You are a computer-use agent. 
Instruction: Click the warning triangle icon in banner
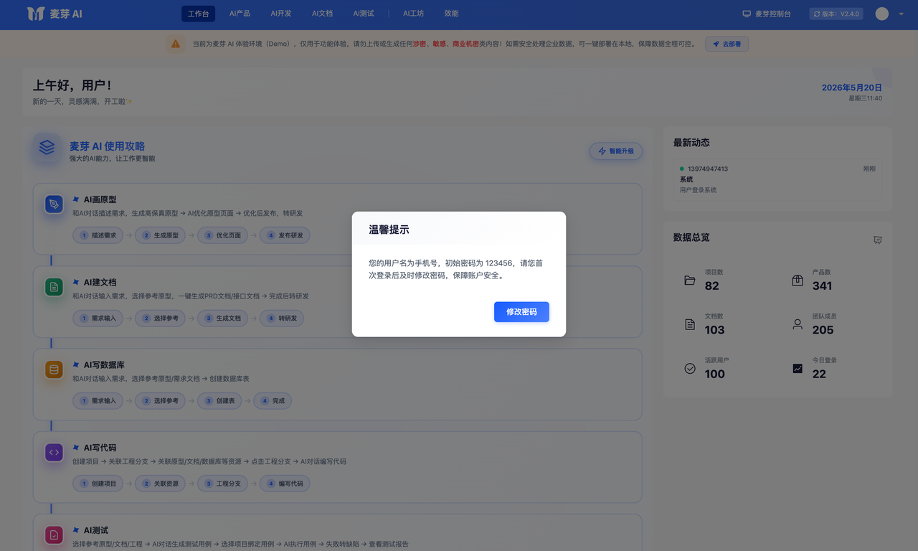175,44
